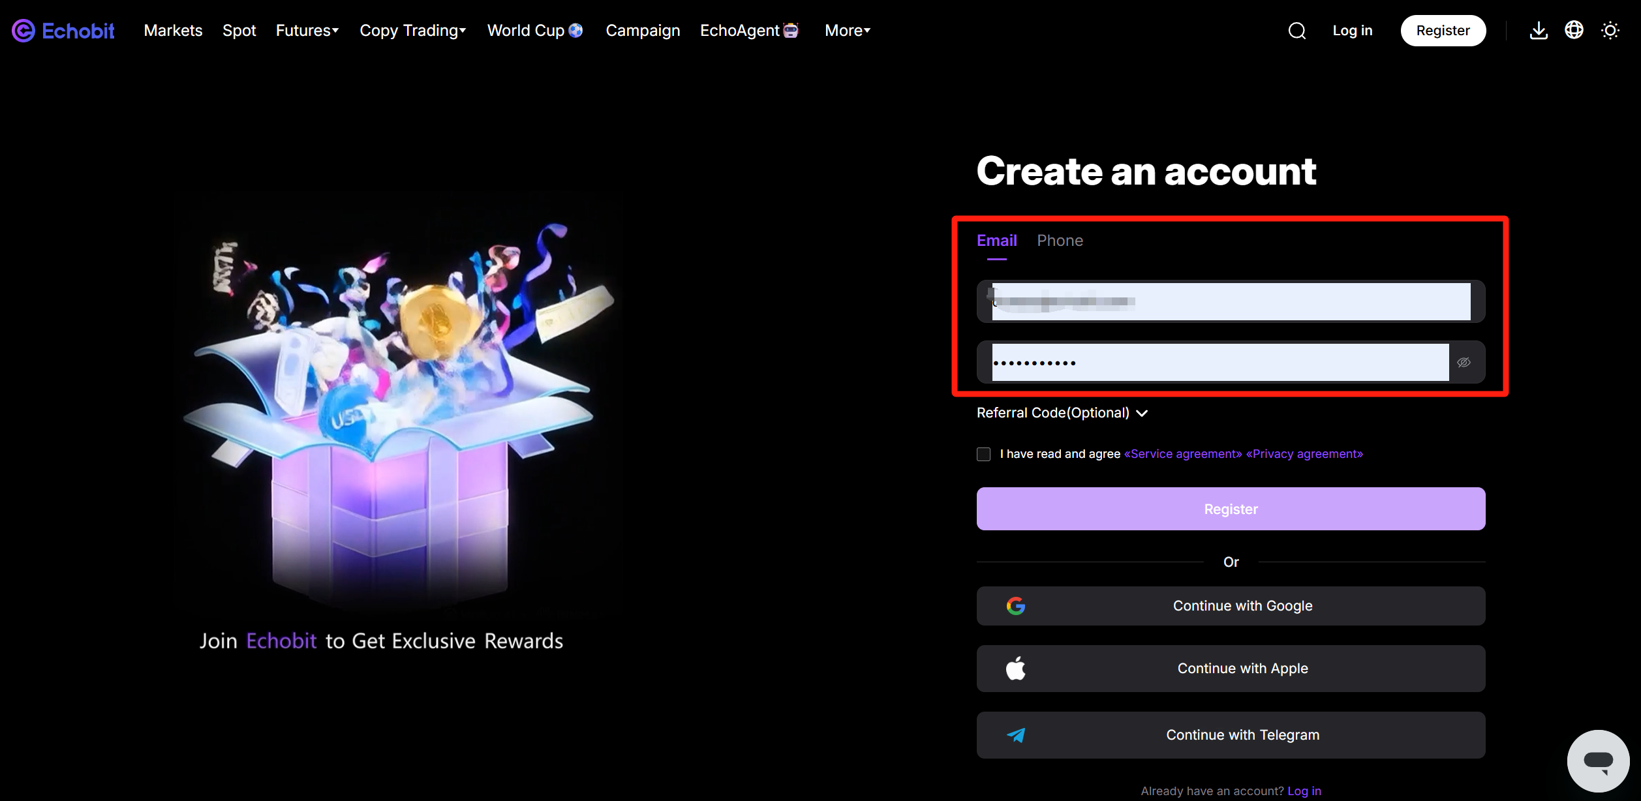Open the language globe icon
Image resolution: width=1641 pixels, height=801 pixels.
(x=1574, y=30)
